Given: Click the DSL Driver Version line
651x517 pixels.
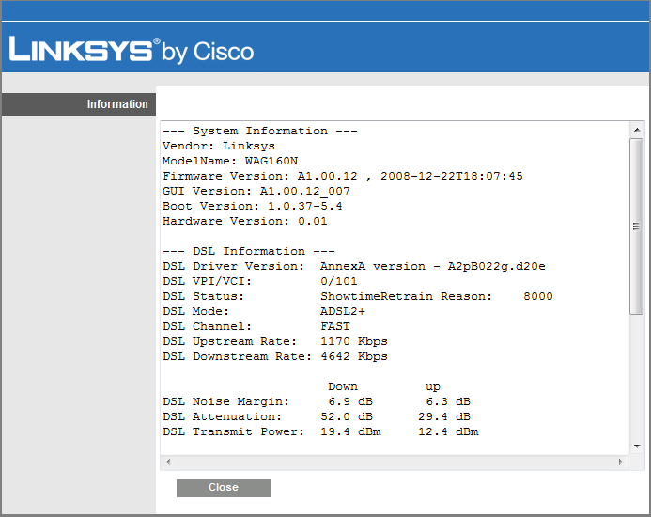Looking at the screenshot, I should 354,266.
